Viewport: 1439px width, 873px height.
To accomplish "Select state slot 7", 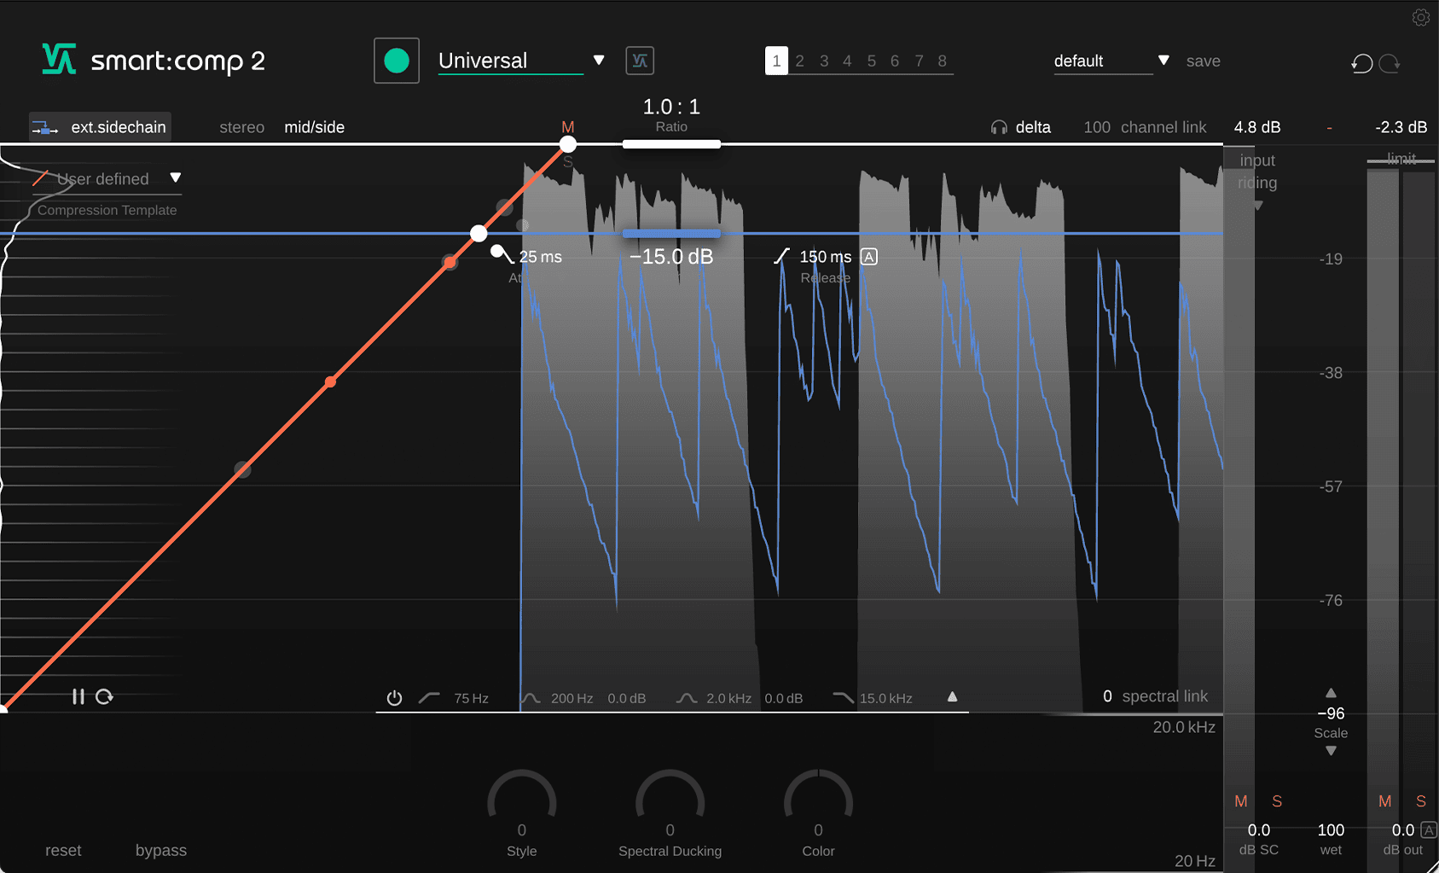I will [919, 61].
